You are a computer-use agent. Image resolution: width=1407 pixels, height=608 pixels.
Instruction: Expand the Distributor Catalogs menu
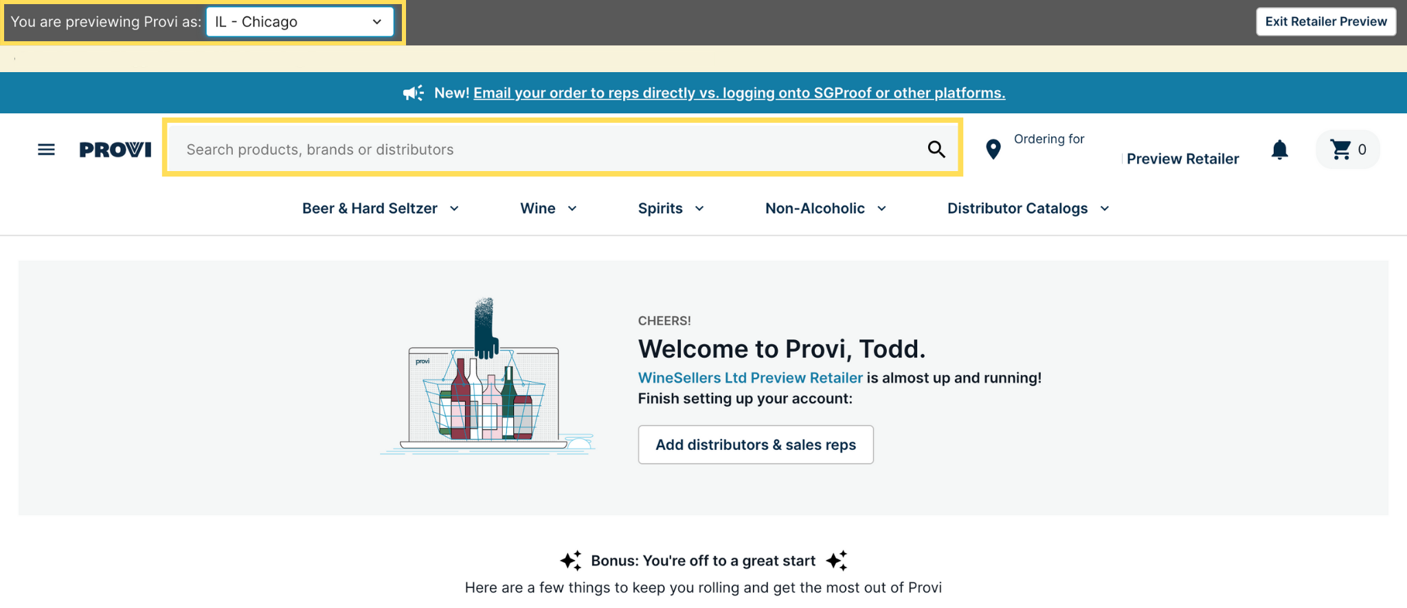click(x=1028, y=208)
